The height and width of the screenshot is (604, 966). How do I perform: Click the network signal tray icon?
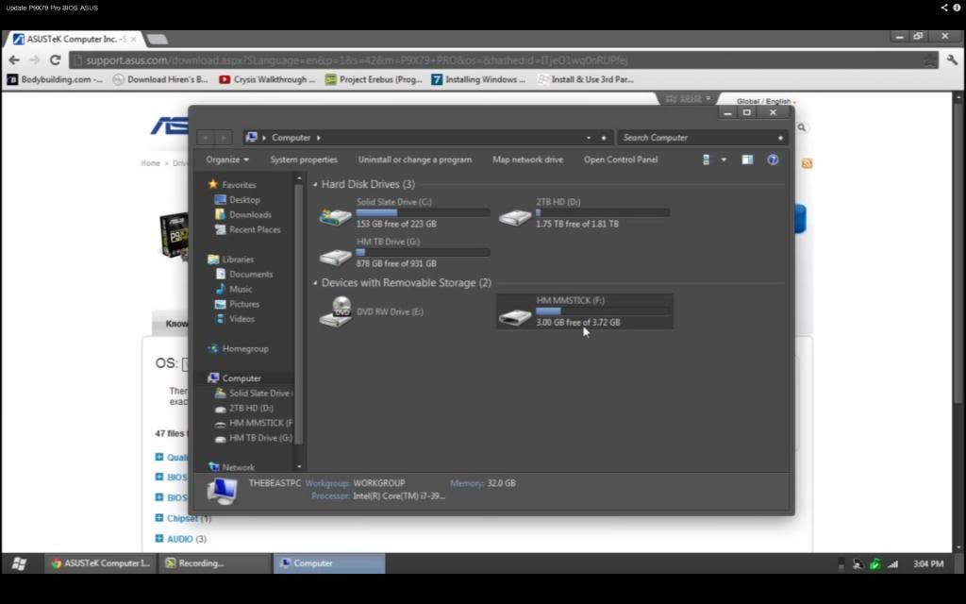pyautogui.click(x=892, y=564)
